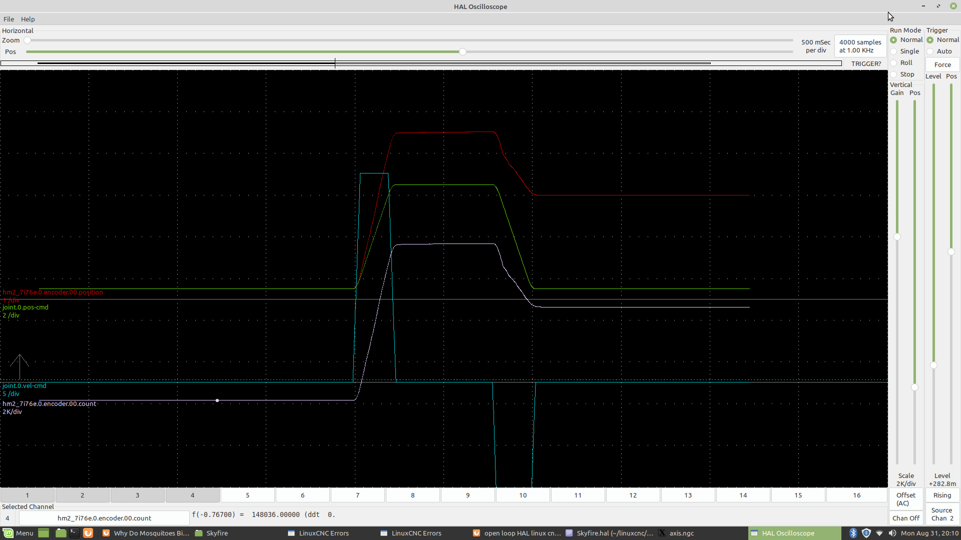Screen dimensions: 961x540
Task: Launch the terminal from the taskbar
Action: pos(74,533)
